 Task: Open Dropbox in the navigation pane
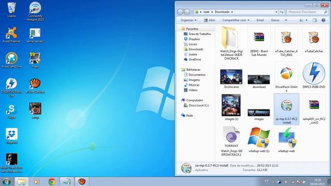pyautogui.click(x=192, y=39)
